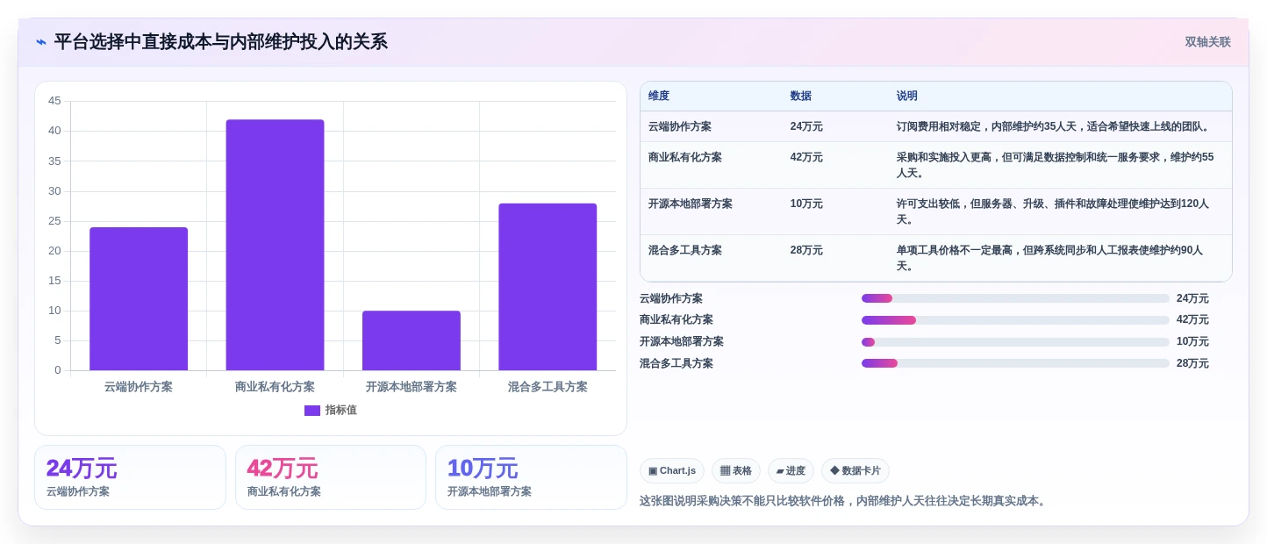Click the 开源本地部署方案 bar in chart

click(412, 340)
